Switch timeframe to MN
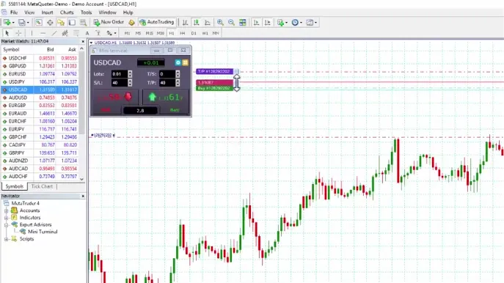The width and height of the screenshot is (504, 283). tap(216, 33)
